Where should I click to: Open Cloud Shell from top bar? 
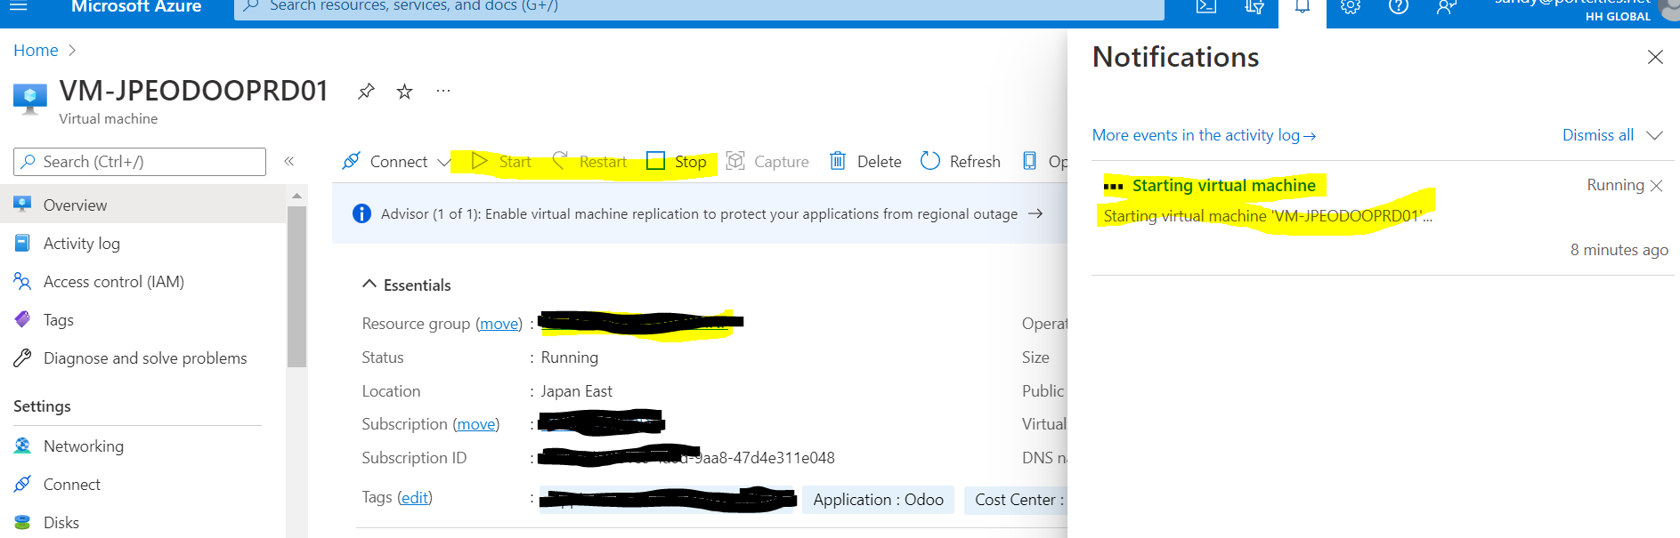click(1205, 6)
